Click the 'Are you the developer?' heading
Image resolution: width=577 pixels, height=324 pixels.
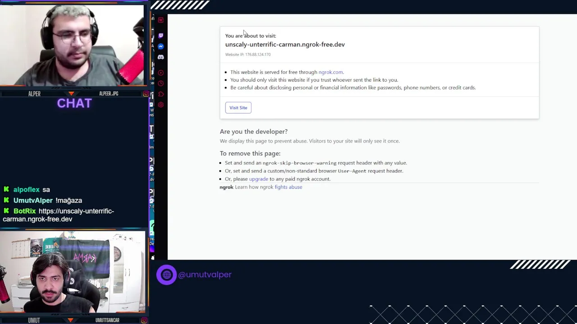[x=254, y=131]
